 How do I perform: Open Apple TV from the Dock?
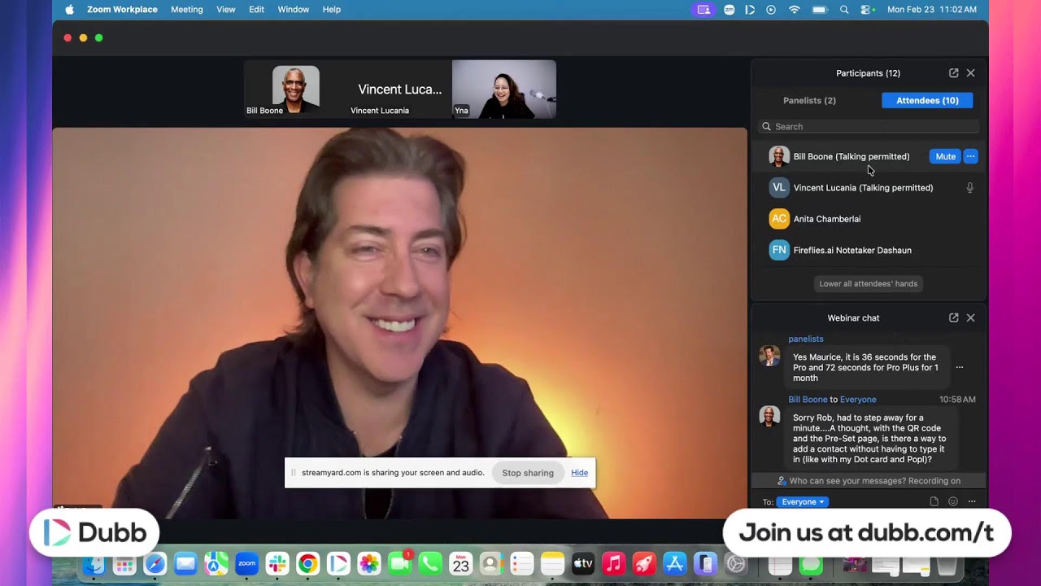583,563
